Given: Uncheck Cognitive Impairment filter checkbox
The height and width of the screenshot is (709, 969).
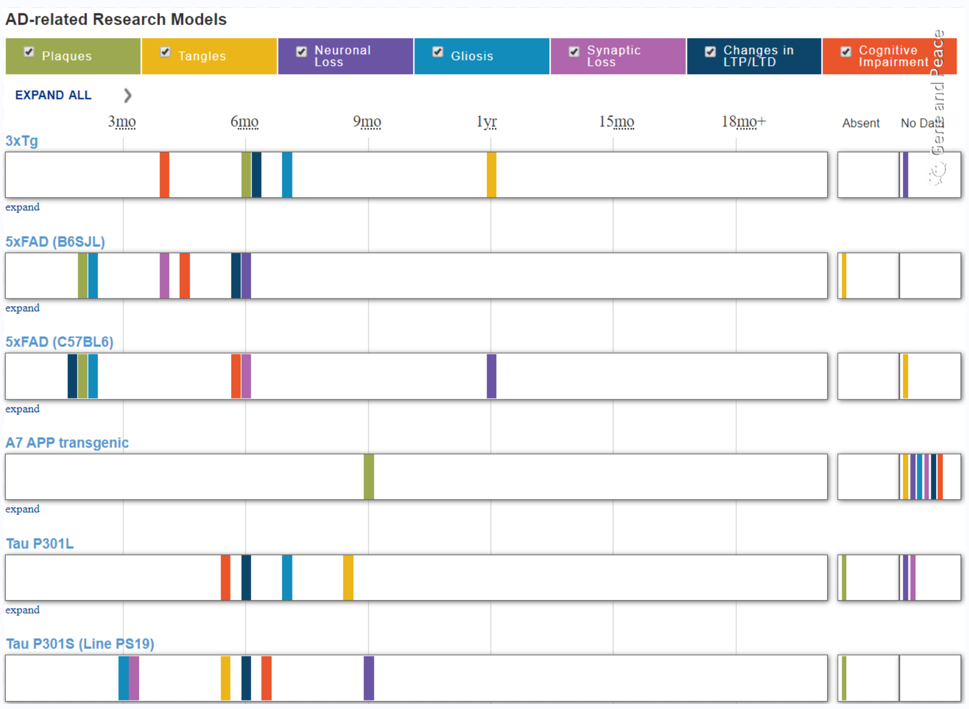Looking at the screenshot, I should coord(846,52).
